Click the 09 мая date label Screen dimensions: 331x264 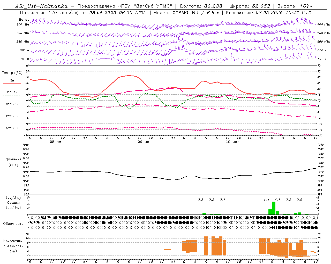click(x=145, y=142)
